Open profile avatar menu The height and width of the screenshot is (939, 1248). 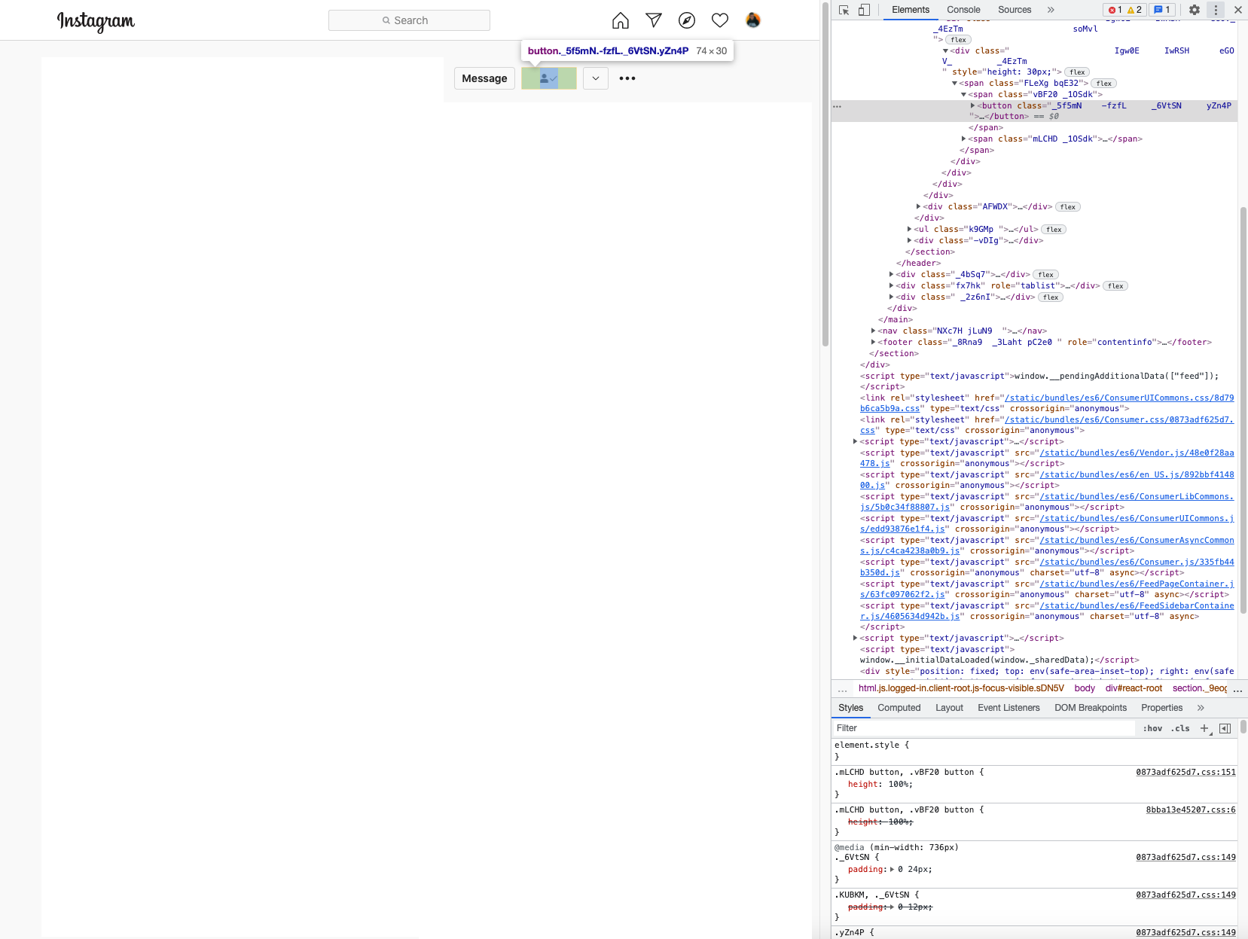[753, 20]
